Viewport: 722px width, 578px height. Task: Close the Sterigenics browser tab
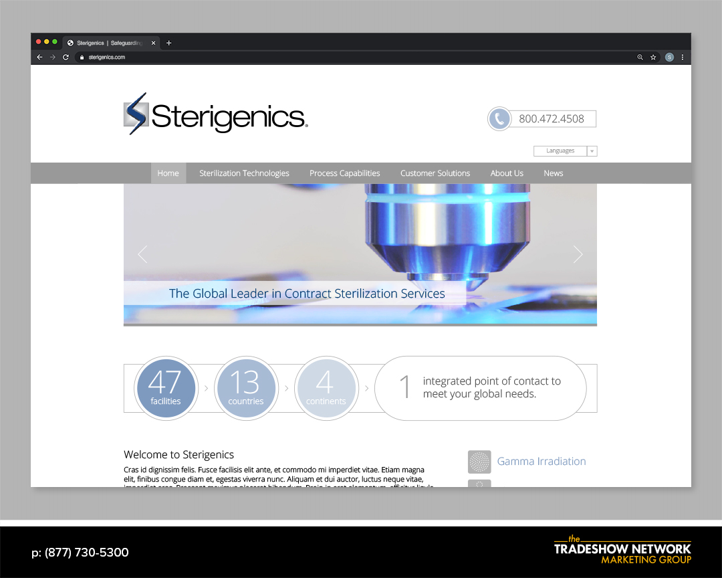click(153, 43)
